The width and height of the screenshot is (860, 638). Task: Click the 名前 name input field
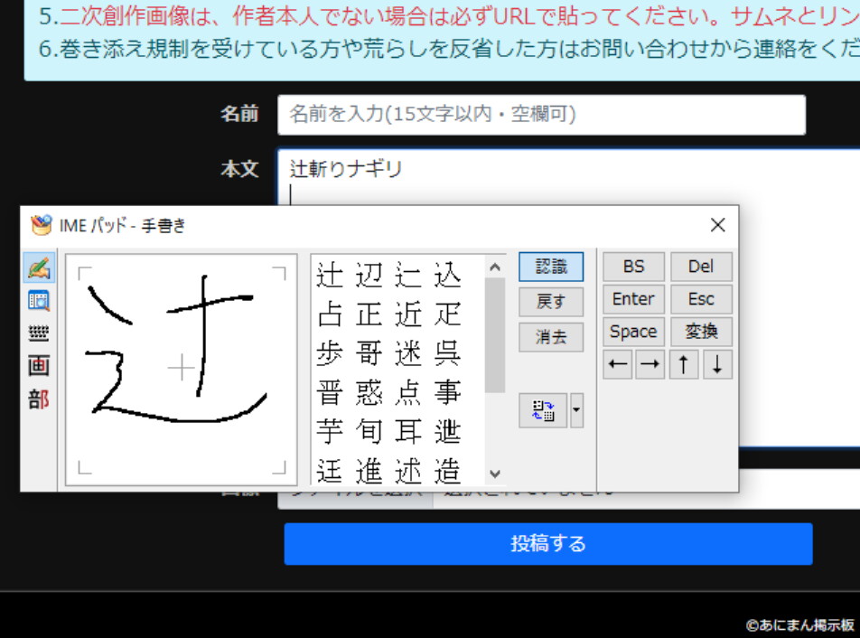pos(541,115)
